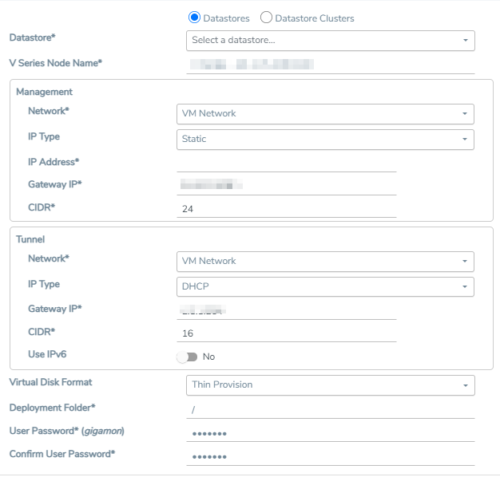Open the Tunnel IP Type DHCP dropdown
The height and width of the screenshot is (477, 500).
(x=325, y=286)
